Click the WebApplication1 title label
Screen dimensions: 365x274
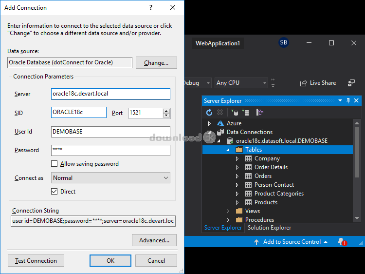coord(218,43)
